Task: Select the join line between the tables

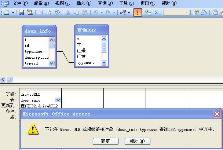Action: (x=66, y=57)
